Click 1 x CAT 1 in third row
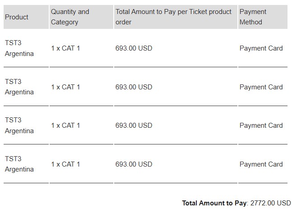292x209 pixels. click(65, 125)
